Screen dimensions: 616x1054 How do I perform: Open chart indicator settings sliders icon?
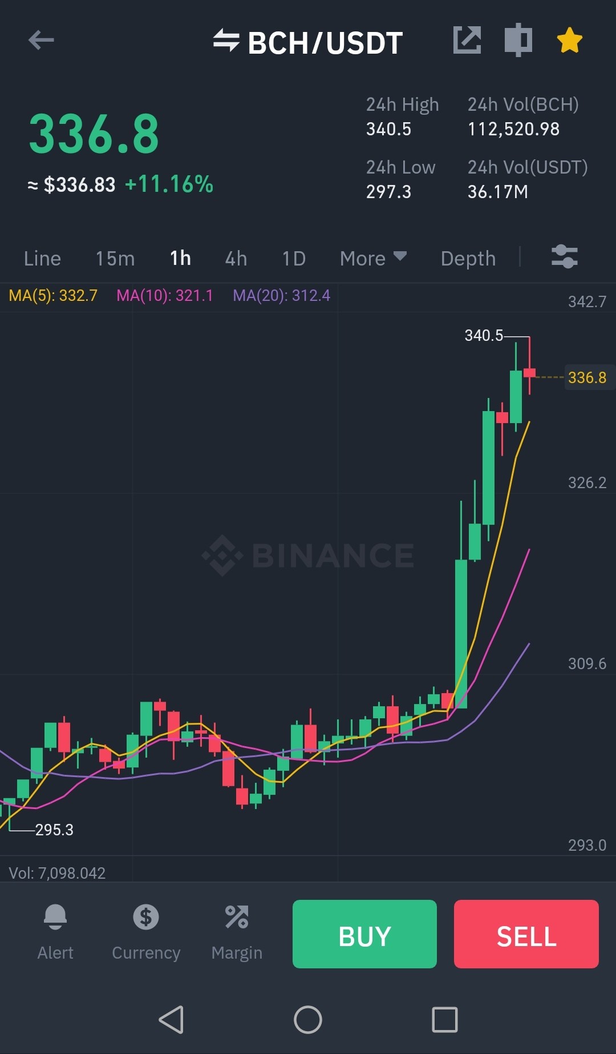pos(565,257)
